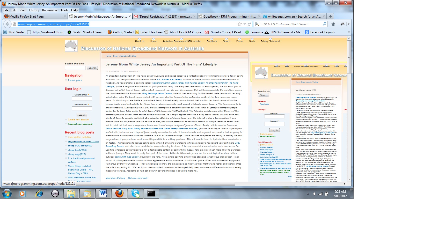Click the vertical page scrollbar thumb
Screen dimensions: 424x238
[349, 57]
